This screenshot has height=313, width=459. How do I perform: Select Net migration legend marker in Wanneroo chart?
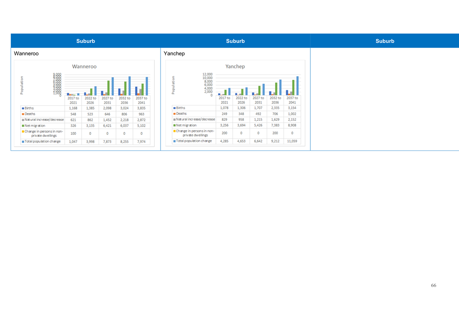(x=23, y=126)
